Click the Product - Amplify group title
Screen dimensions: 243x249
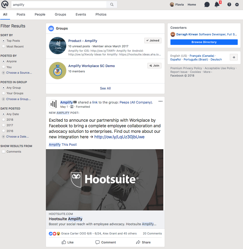click(x=83, y=41)
